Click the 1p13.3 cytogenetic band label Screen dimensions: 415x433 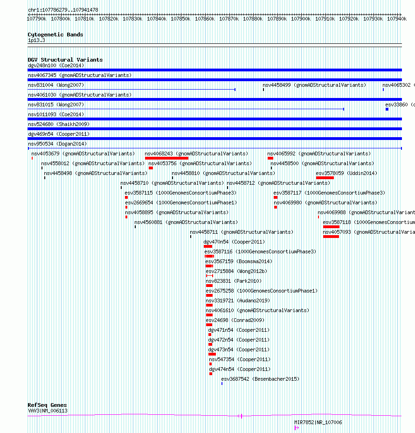coord(36,40)
